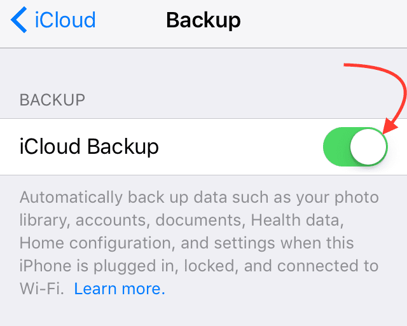Click the white knob on the toggle
The height and width of the screenshot is (326, 407).
click(368, 147)
